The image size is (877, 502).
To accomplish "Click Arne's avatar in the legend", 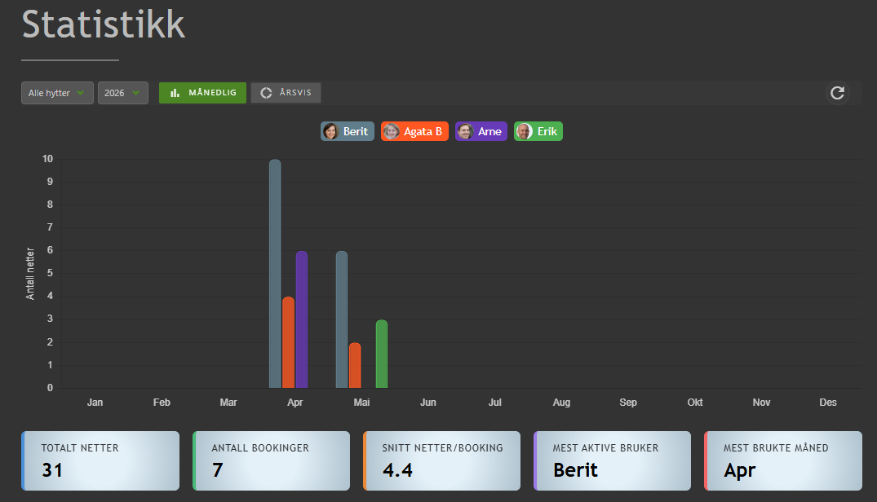I will pos(465,131).
